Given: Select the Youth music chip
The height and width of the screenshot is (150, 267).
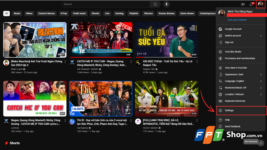Looking at the screenshot, I should 79,13.
